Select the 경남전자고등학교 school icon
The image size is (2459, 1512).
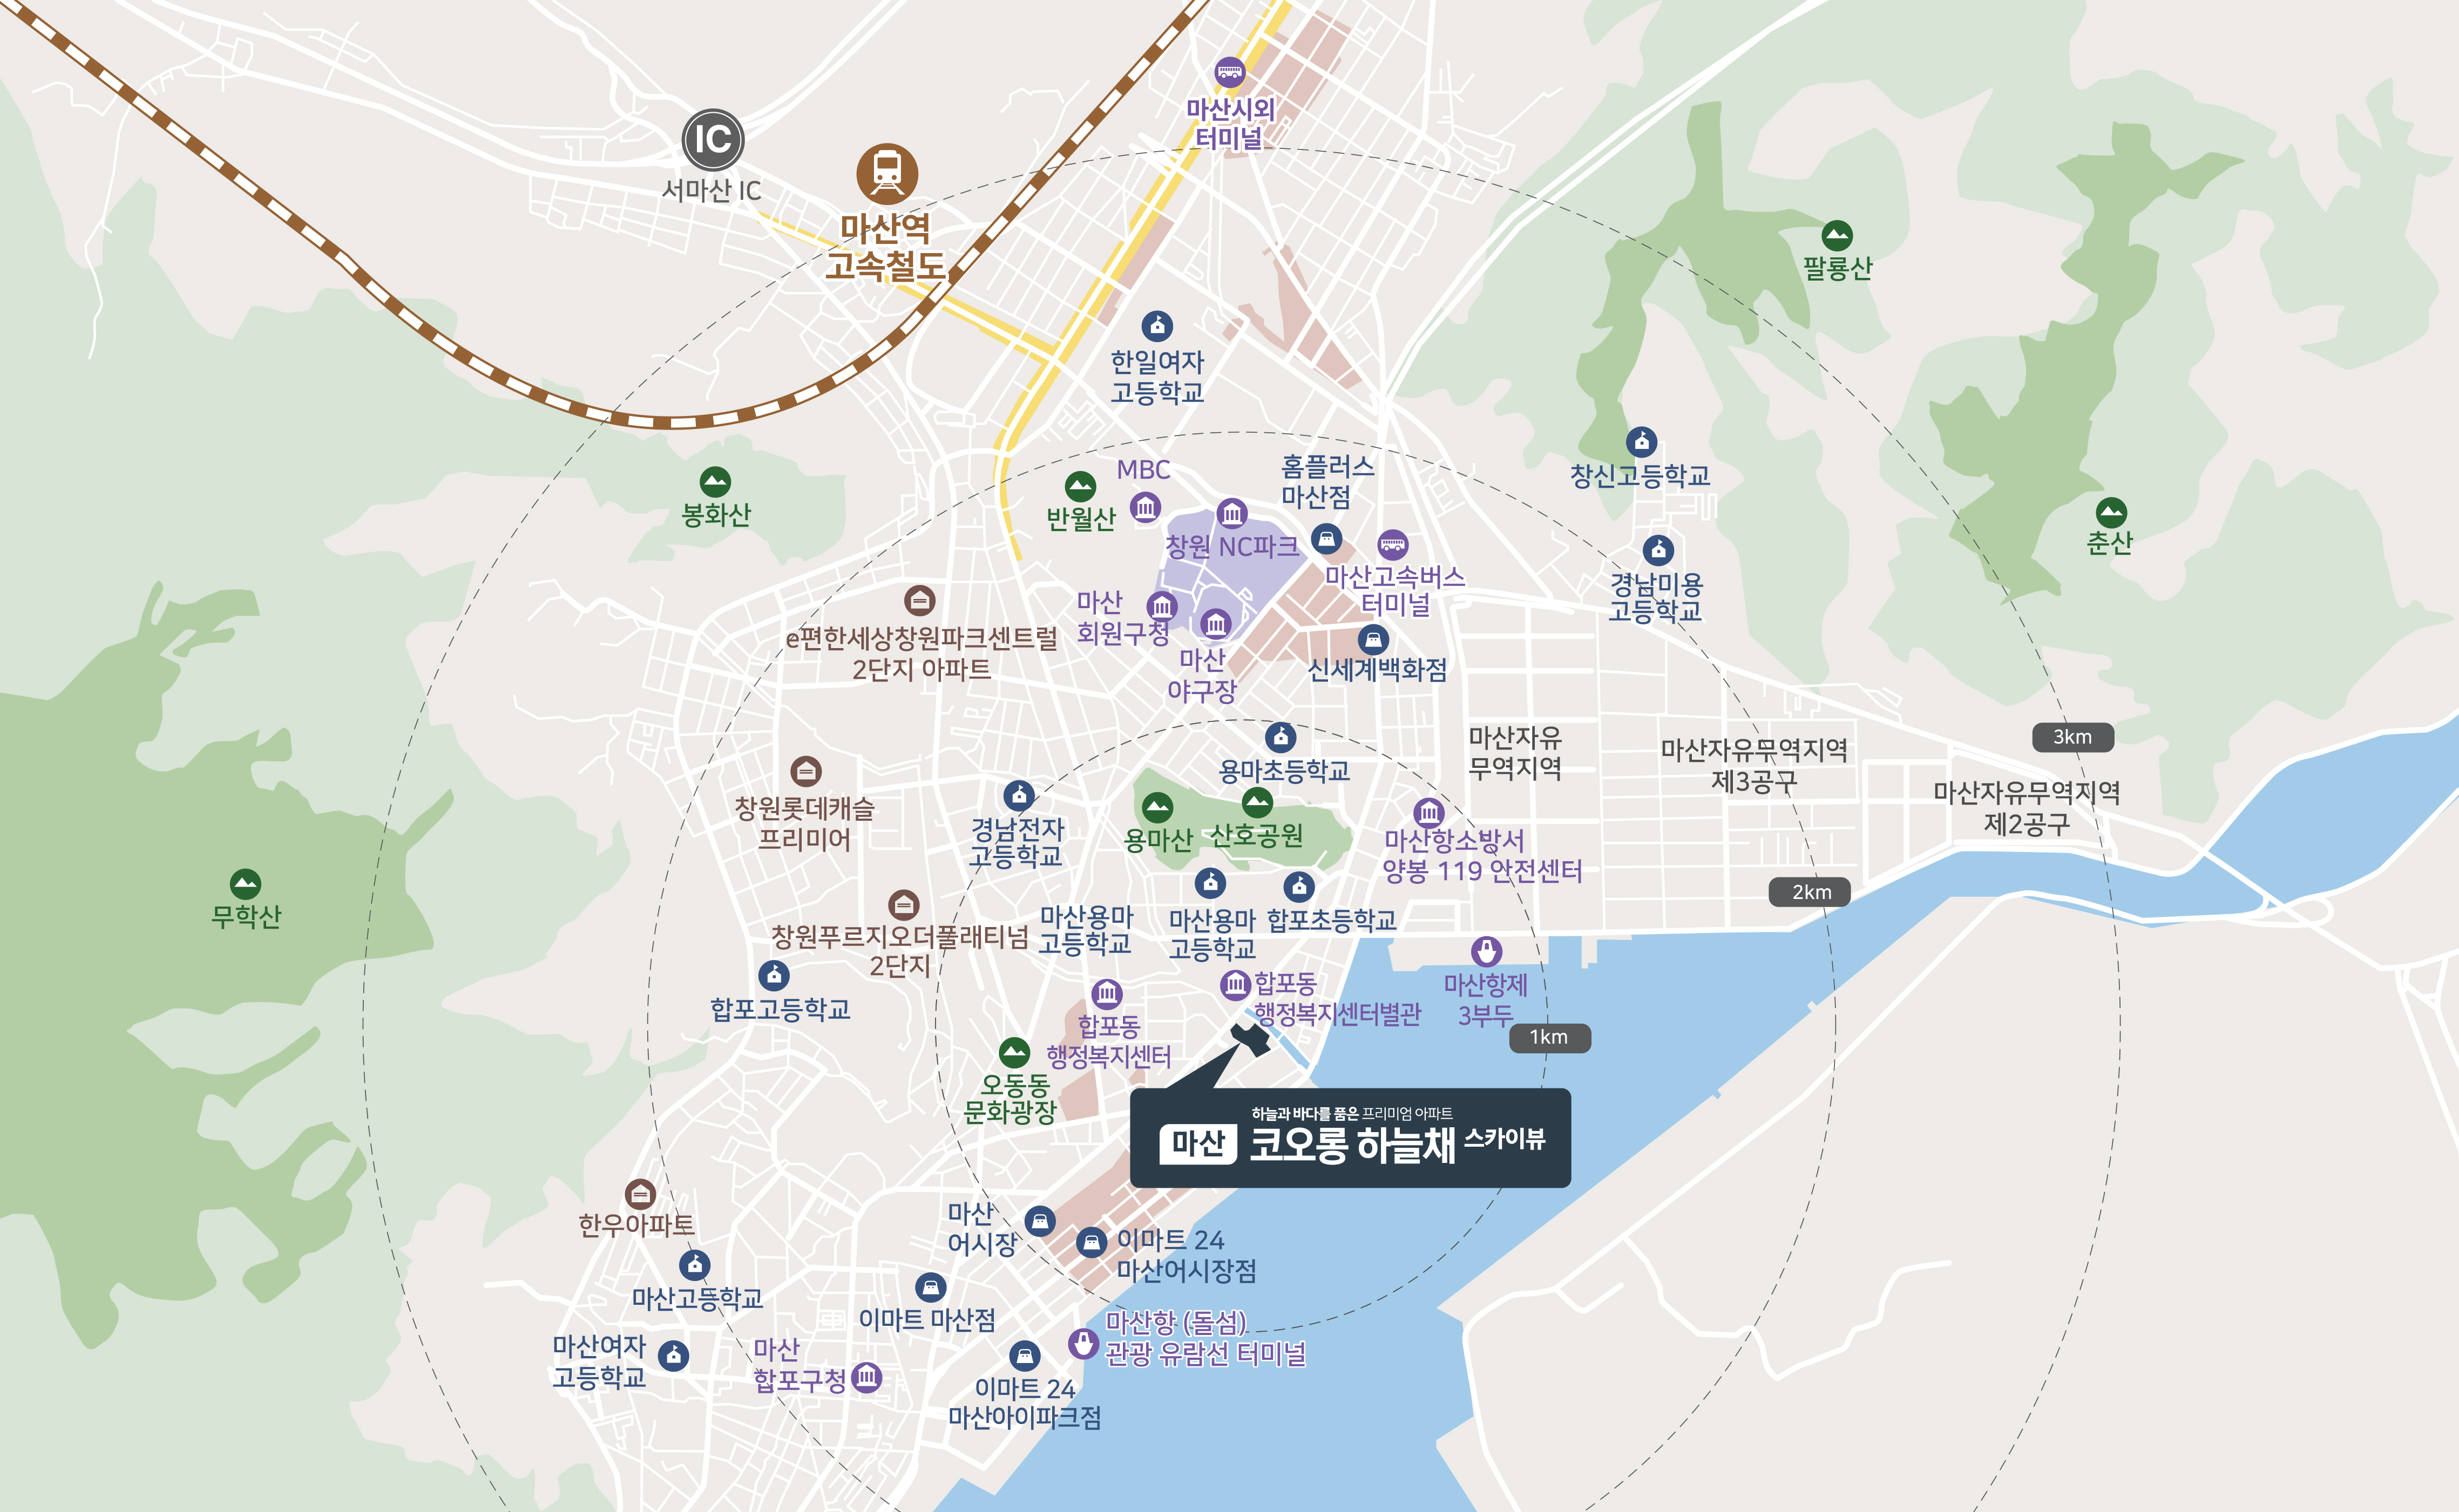pos(1018,796)
